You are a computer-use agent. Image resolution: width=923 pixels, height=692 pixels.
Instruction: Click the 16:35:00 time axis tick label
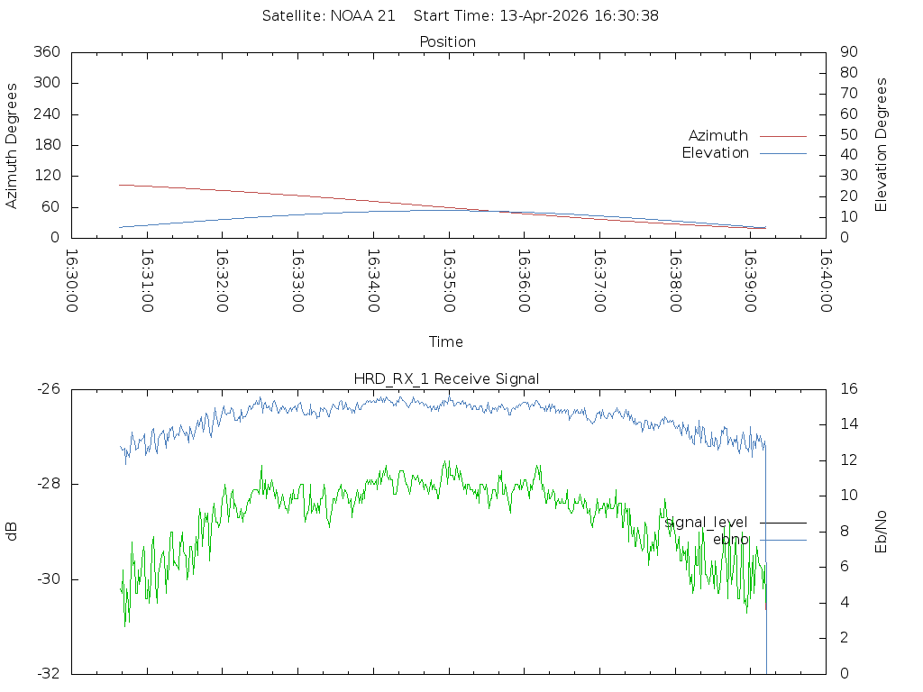[449, 280]
